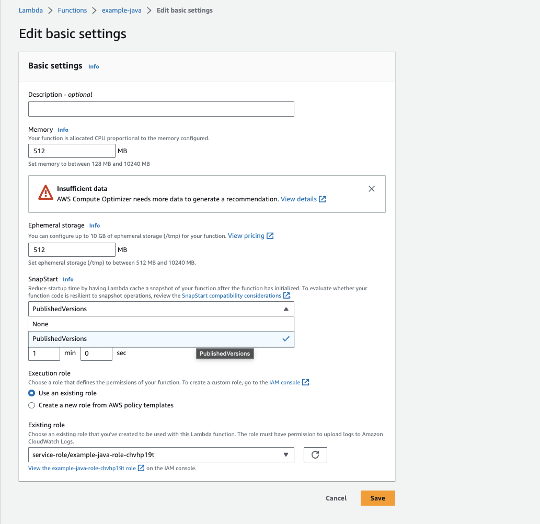Click the Cancel button
Image resolution: width=540 pixels, height=524 pixels.
(x=336, y=498)
